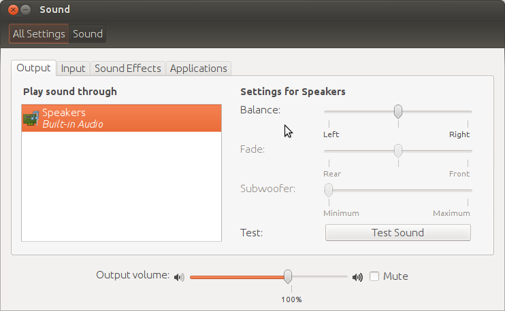This screenshot has width=505, height=311.
Task: Open the Sound Effects tab
Action: 128,68
